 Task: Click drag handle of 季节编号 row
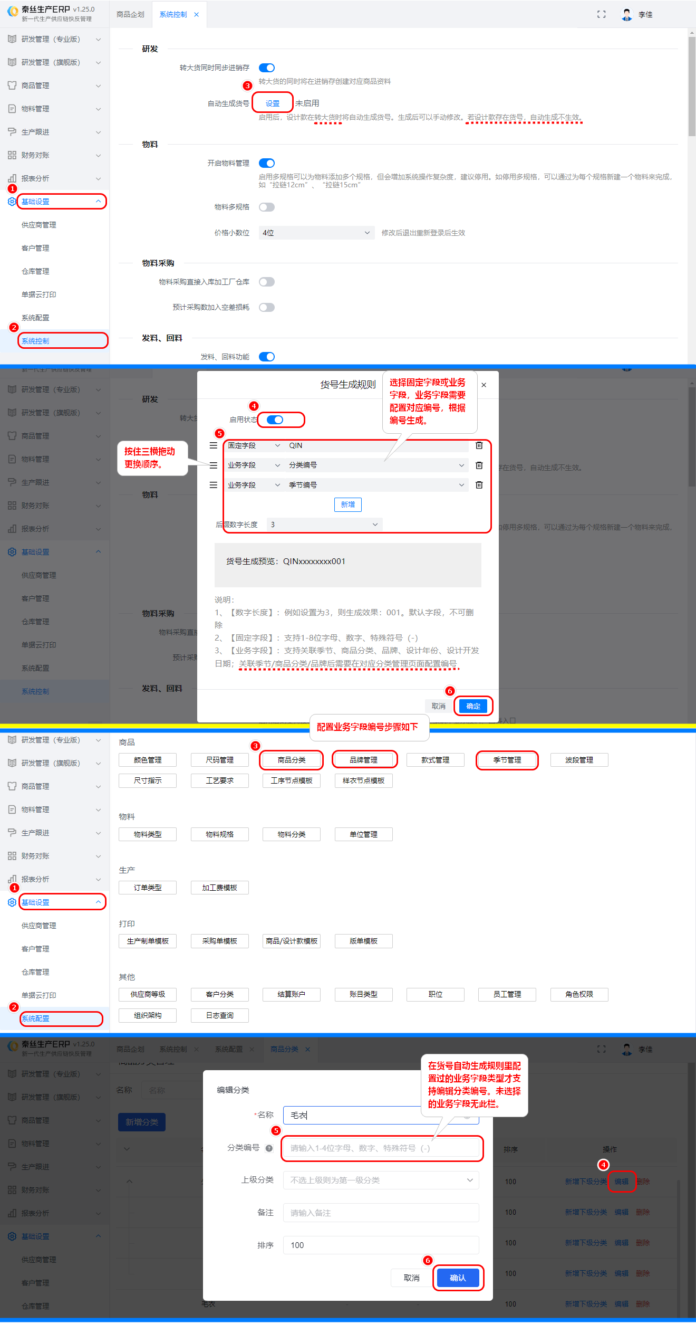pos(214,485)
